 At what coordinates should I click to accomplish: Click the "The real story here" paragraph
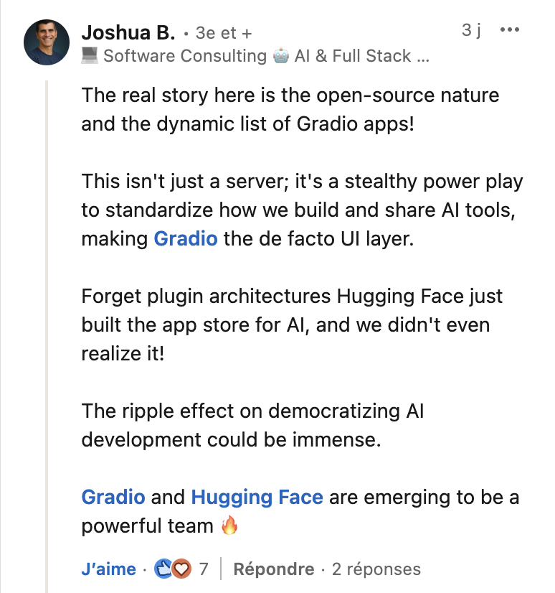point(290,108)
